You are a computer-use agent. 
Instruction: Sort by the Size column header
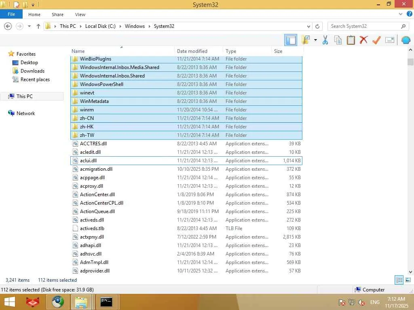[x=287, y=51]
